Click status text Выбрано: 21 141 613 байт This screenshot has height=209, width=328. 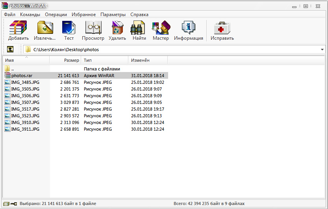coord(58,203)
